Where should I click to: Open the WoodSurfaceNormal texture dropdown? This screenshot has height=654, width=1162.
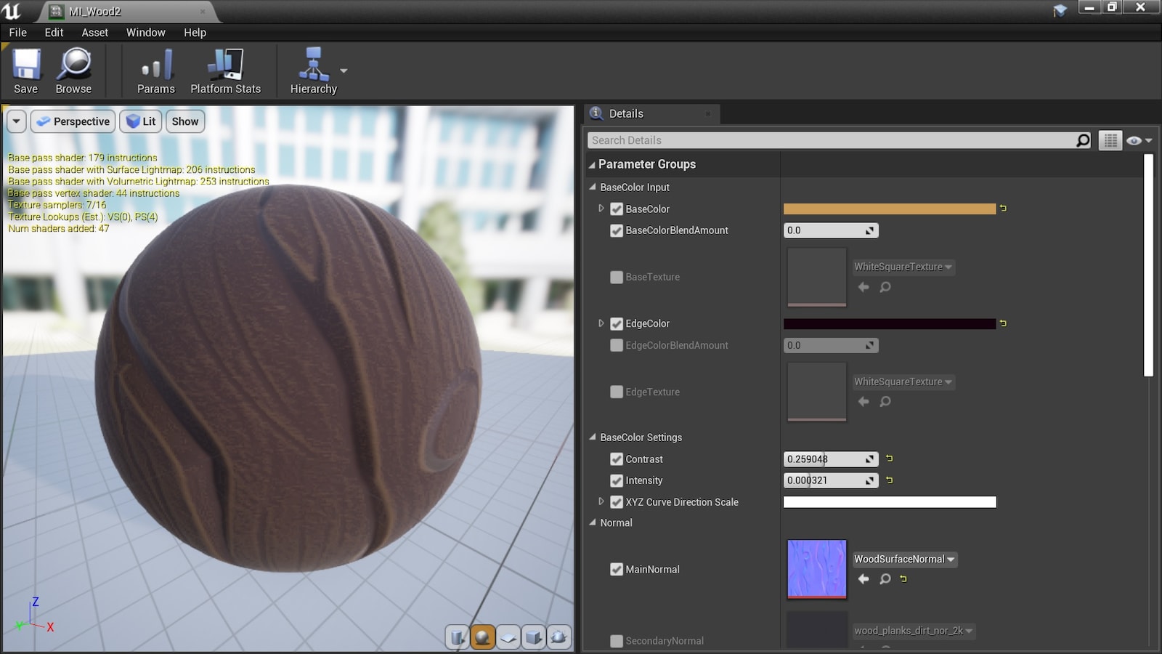951,560
